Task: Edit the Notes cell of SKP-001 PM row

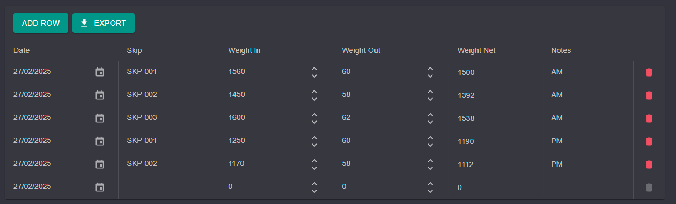Action: tap(587, 141)
